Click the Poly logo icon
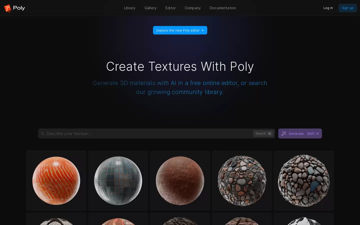The width and height of the screenshot is (360, 225). [8, 8]
